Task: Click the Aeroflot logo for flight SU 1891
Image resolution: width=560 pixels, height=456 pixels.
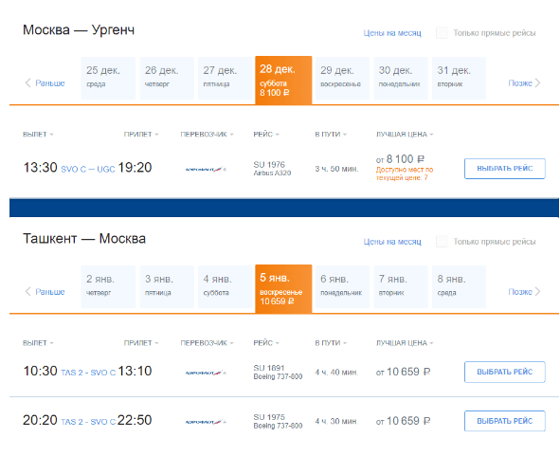Action: pos(206,373)
